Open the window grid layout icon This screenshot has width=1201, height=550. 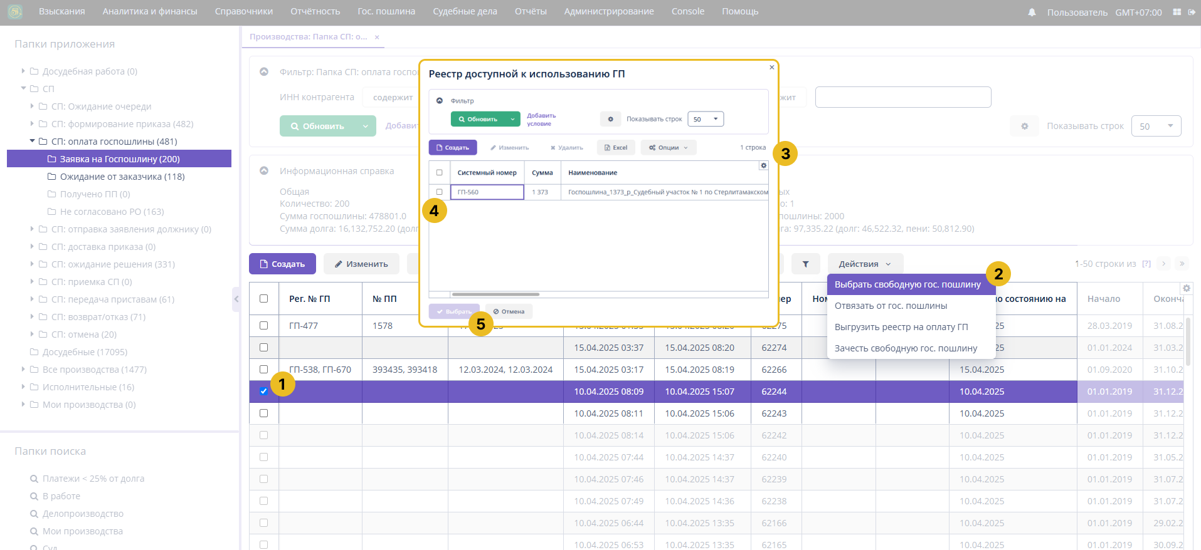(x=1177, y=12)
